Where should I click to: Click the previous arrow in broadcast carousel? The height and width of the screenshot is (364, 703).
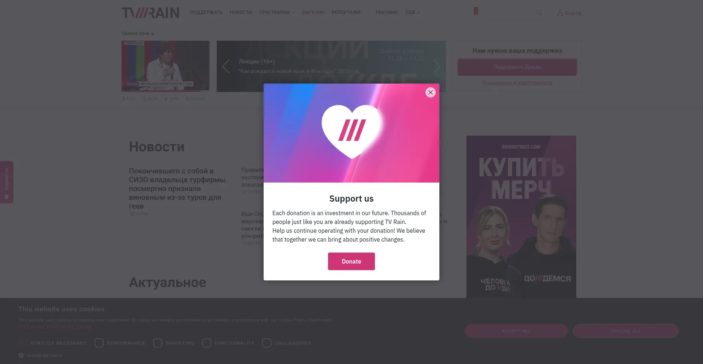(x=226, y=66)
